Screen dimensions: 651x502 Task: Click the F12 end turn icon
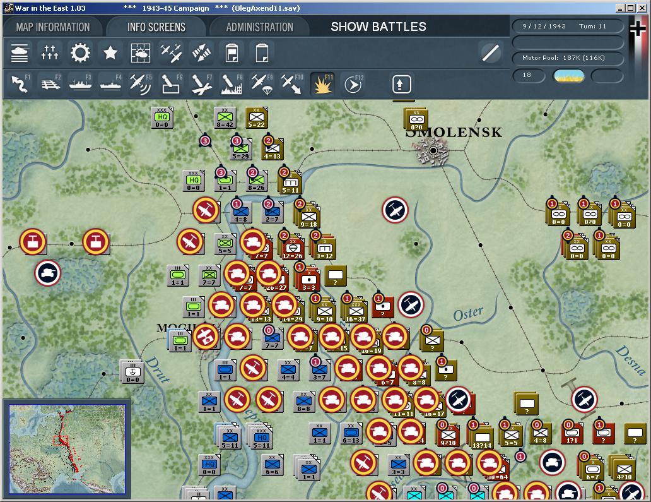pyautogui.click(x=353, y=85)
